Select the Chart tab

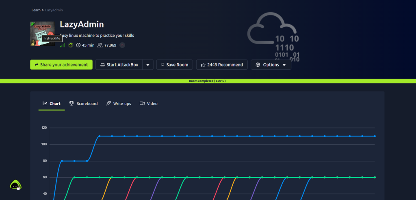(52, 104)
